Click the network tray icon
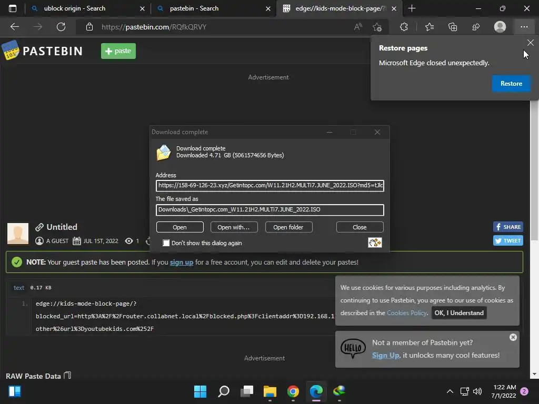Image resolution: width=539 pixels, height=404 pixels. pyautogui.click(x=465, y=391)
